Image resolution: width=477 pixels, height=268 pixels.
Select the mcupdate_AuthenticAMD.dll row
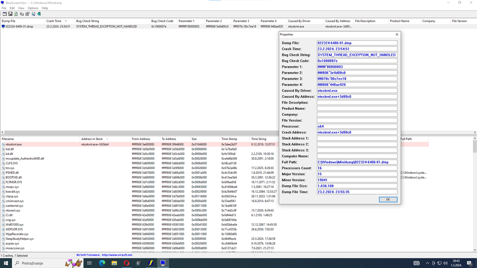coord(214,158)
